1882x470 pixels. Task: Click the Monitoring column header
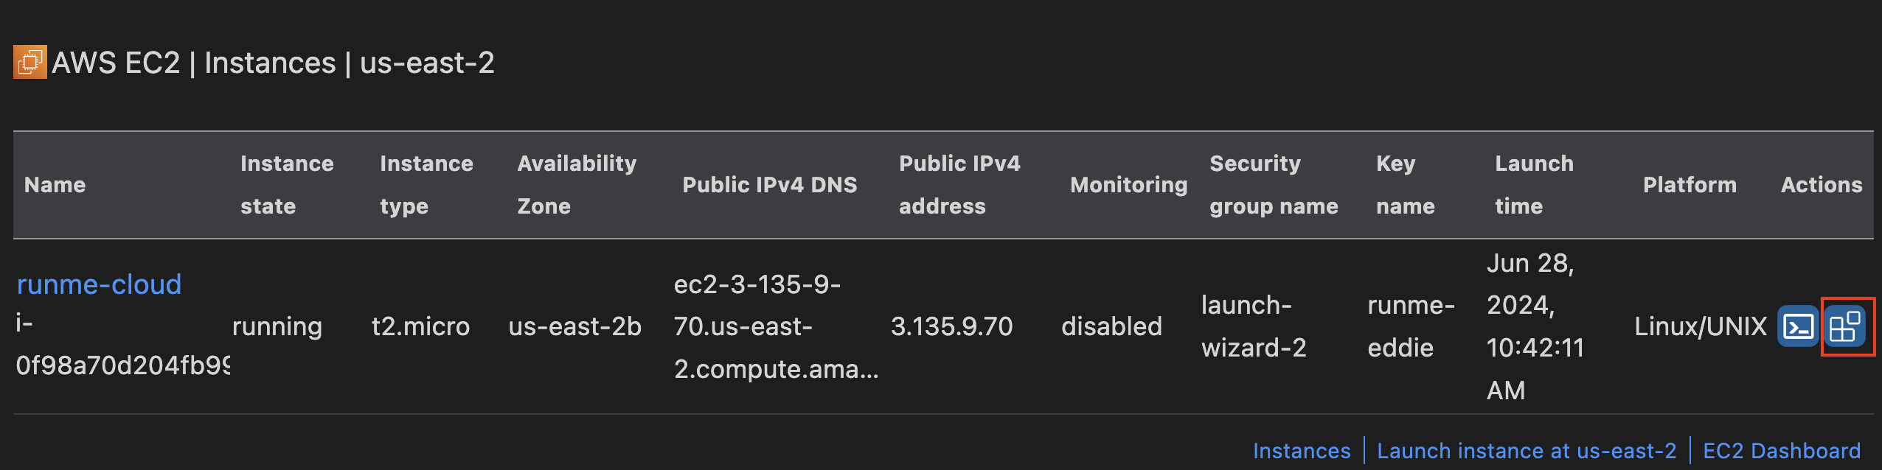click(1128, 185)
